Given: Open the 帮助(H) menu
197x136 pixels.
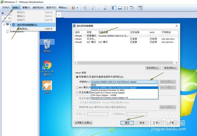Looking at the screenshot, I should pyautogui.click(x=63, y=8).
